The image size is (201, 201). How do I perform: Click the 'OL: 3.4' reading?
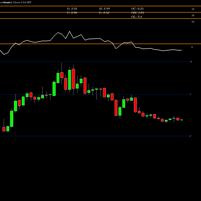click(x=136, y=17)
